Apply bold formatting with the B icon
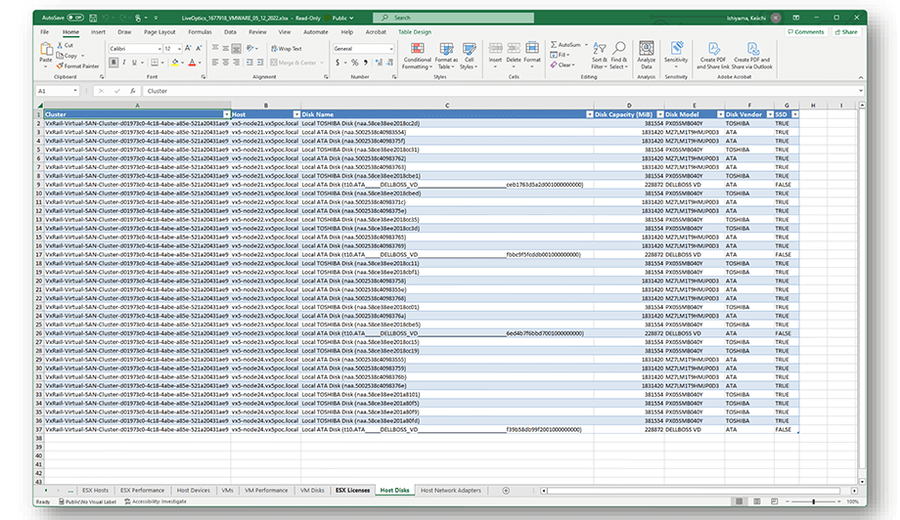 click(113, 63)
